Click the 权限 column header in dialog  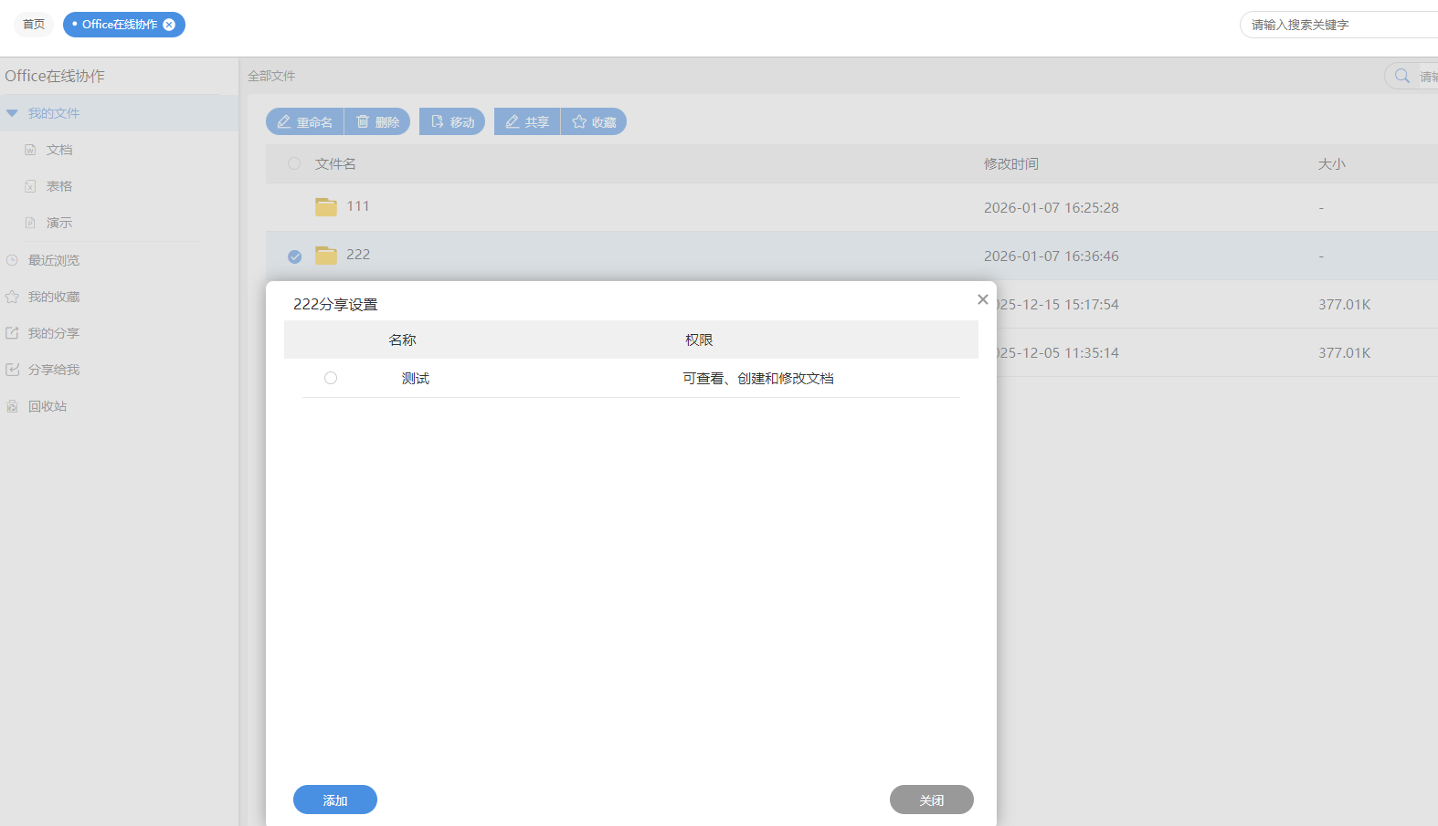tap(700, 340)
